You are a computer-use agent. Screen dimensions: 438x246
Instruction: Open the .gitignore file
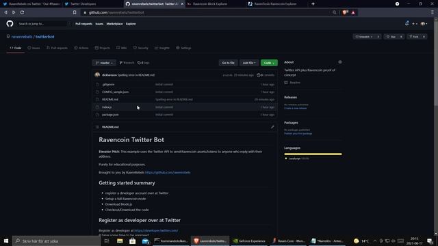coord(108,84)
